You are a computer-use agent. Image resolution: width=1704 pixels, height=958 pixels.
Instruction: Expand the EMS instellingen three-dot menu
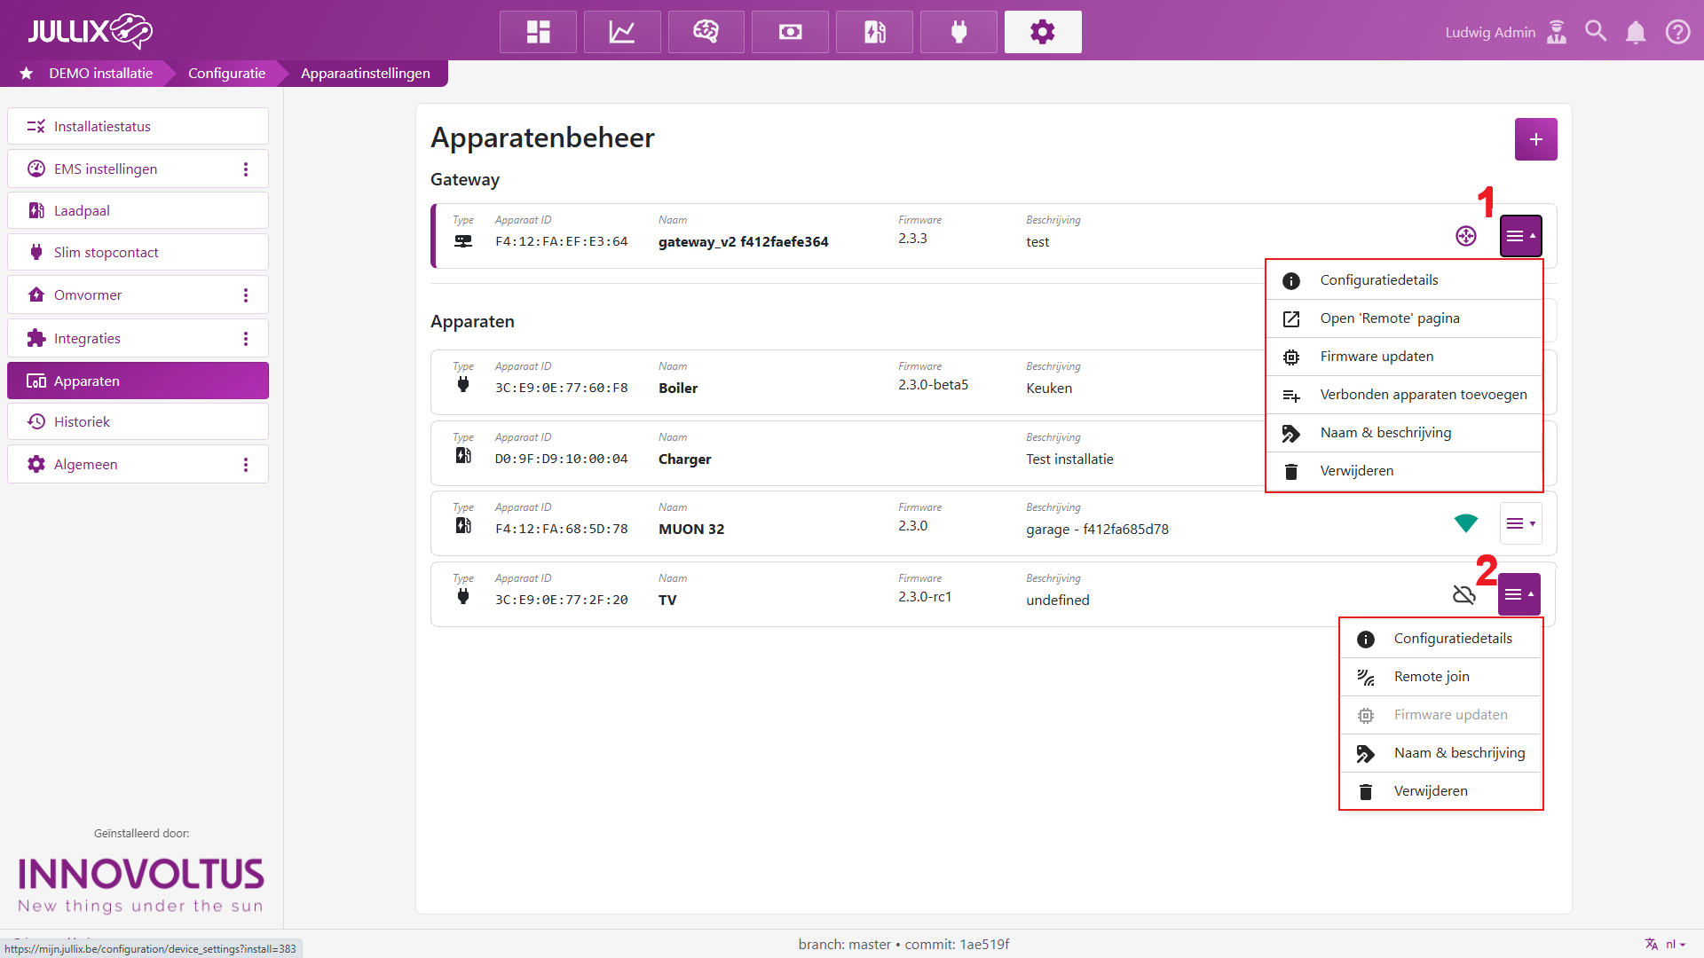pyautogui.click(x=246, y=169)
